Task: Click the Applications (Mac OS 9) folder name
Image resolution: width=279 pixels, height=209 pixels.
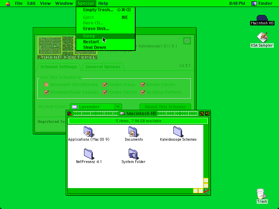Action: tap(89, 139)
